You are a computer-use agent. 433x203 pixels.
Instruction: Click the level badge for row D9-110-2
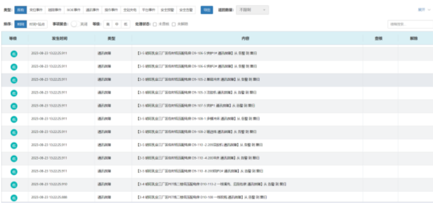14,145
